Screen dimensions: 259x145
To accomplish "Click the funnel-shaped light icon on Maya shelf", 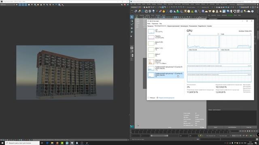I will coord(210,11).
